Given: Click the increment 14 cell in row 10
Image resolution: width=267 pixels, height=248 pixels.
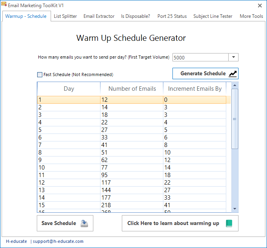Looking at the screenshot, I should click(195, 168).
